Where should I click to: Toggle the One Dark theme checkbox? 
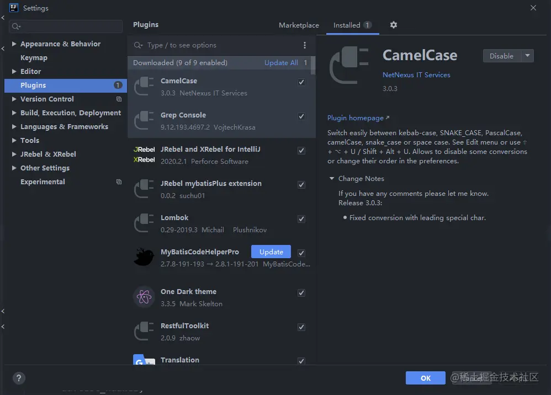point(301,293)
